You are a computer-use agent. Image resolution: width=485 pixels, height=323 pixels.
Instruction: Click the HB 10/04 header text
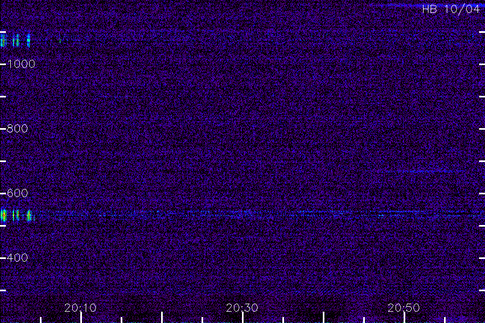pyautogui.click(x=451, y=9)
